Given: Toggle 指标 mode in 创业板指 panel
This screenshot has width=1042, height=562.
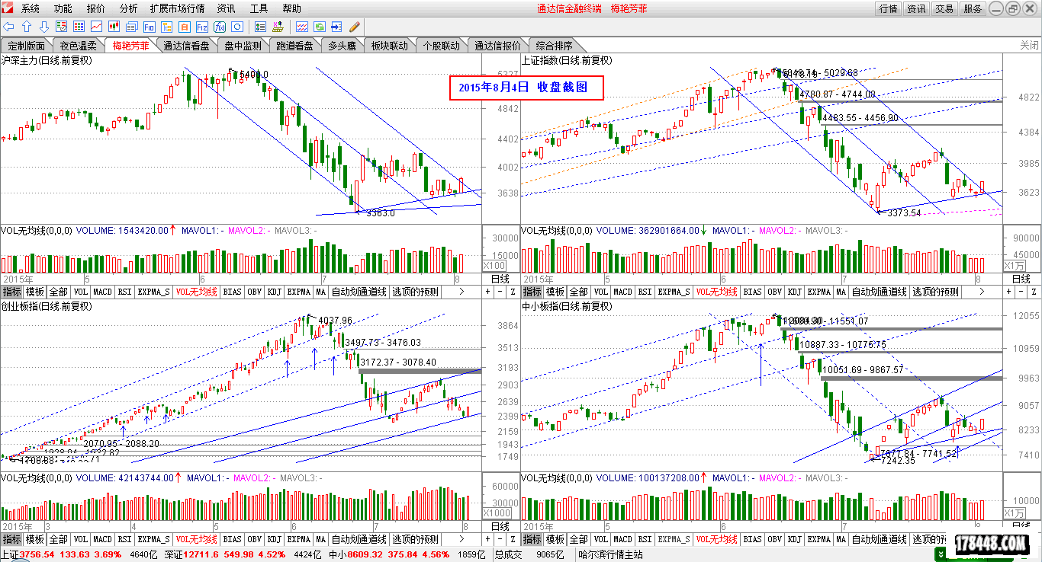Looking at the screenshot, I should pyautogui.click(x=11, y=539).
